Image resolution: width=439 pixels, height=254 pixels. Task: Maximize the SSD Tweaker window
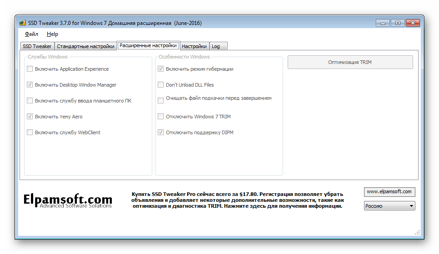398,23
